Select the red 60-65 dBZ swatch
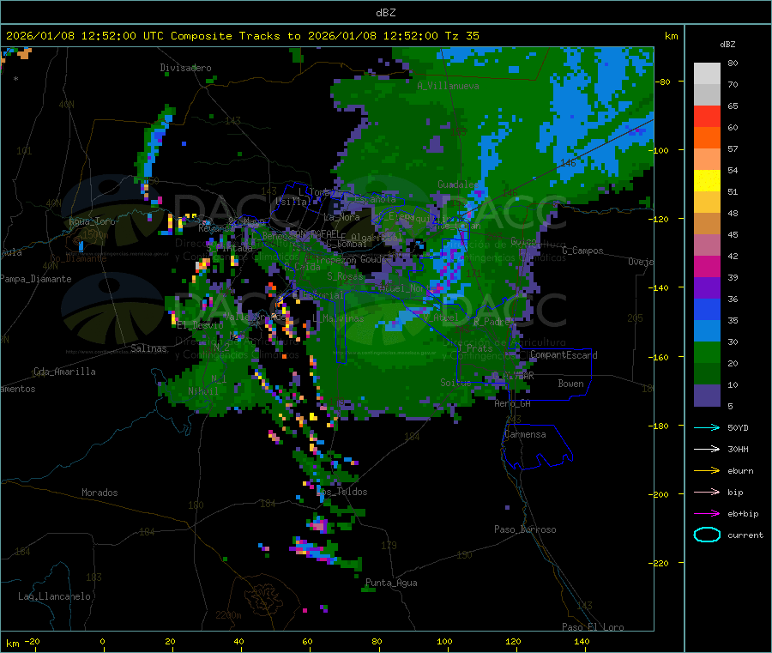The image size is (772, 653). pos(707,116)
